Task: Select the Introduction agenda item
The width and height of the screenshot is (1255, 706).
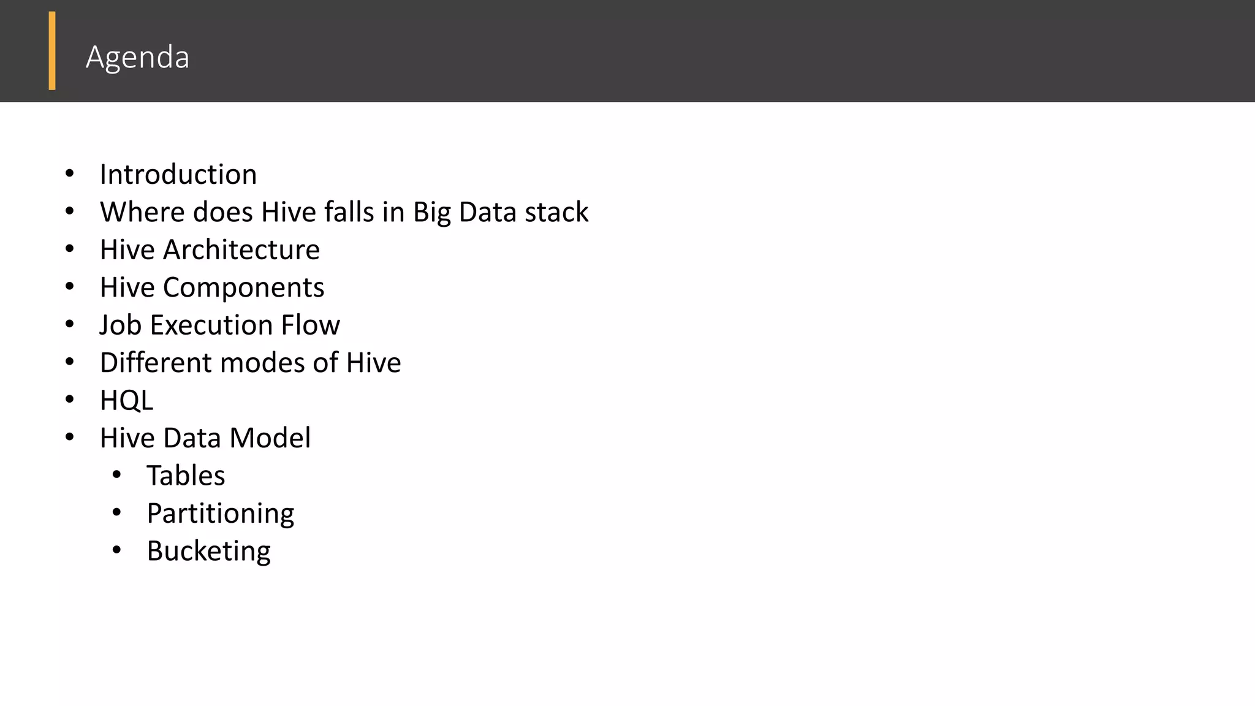Action: 178,175
